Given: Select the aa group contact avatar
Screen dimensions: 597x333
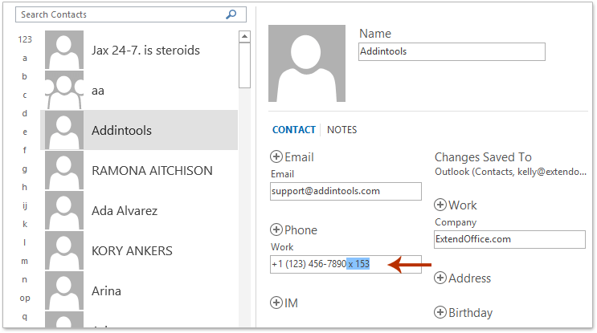Looking at the screenshot, I should [x=64, y=90].
